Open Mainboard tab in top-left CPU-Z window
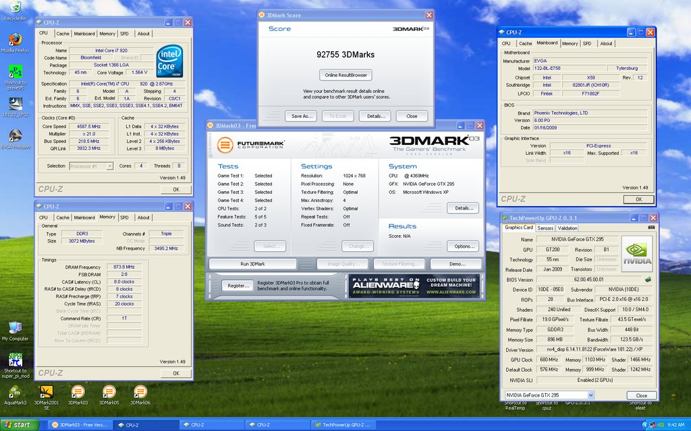 tap(84, 34)
